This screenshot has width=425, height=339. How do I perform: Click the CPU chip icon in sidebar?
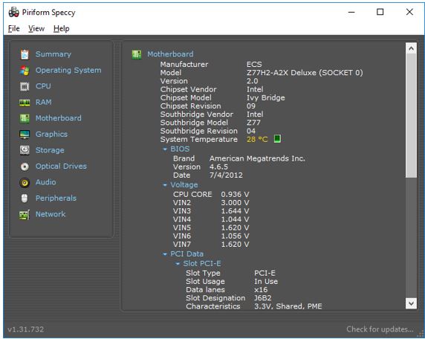pyautogui.click(x=25, y=86)
